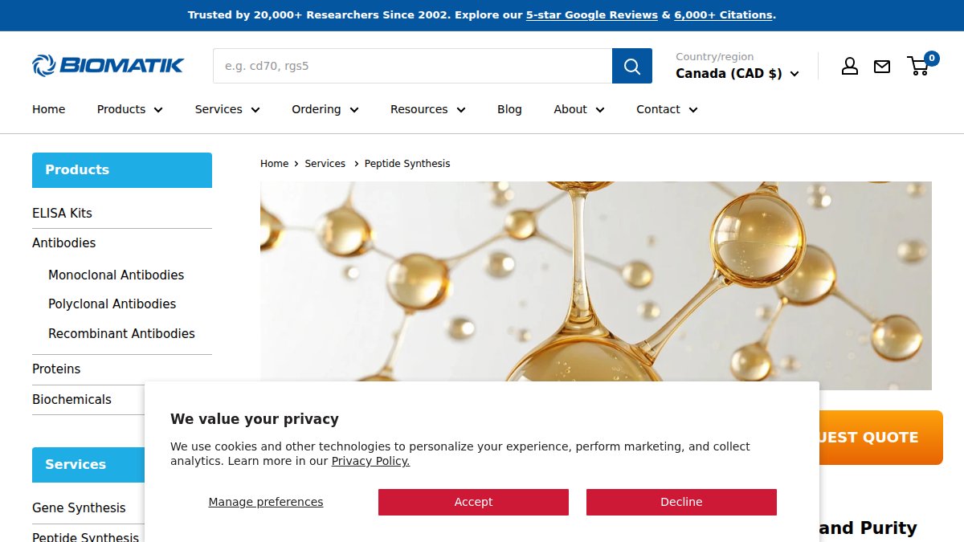964x542 pixels.
Task: Open Antibodies in the sidebar
Action: (x=63, y=242)
